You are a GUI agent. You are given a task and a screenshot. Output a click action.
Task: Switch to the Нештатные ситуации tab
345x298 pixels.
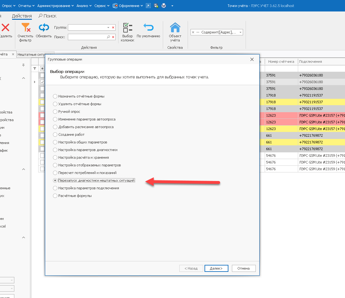pyautogui.click(x=35, y=55)
